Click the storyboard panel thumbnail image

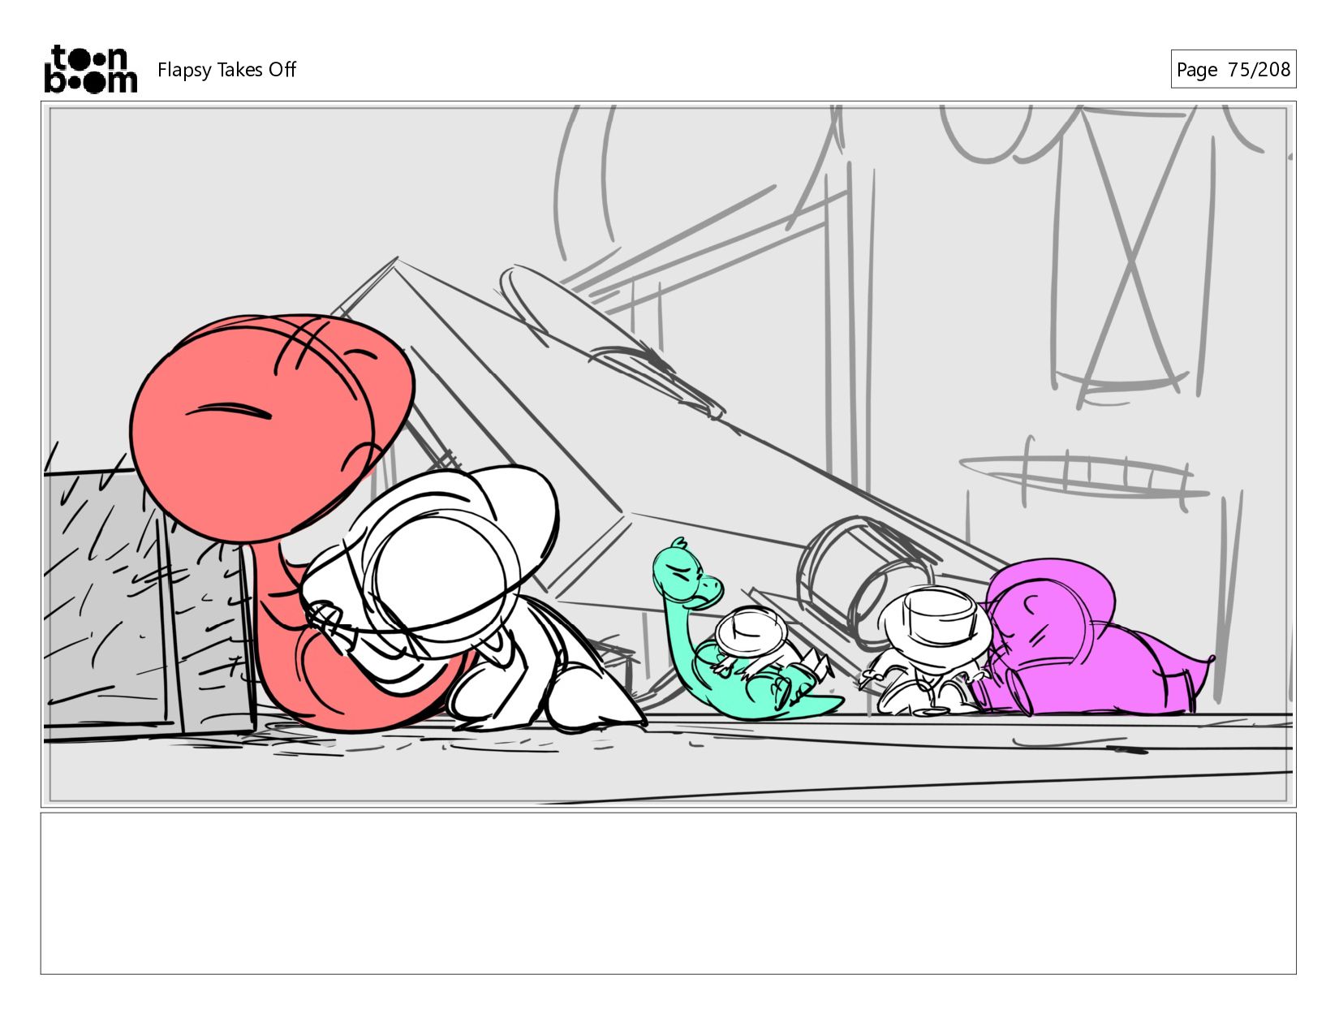[x=668, y=454]
